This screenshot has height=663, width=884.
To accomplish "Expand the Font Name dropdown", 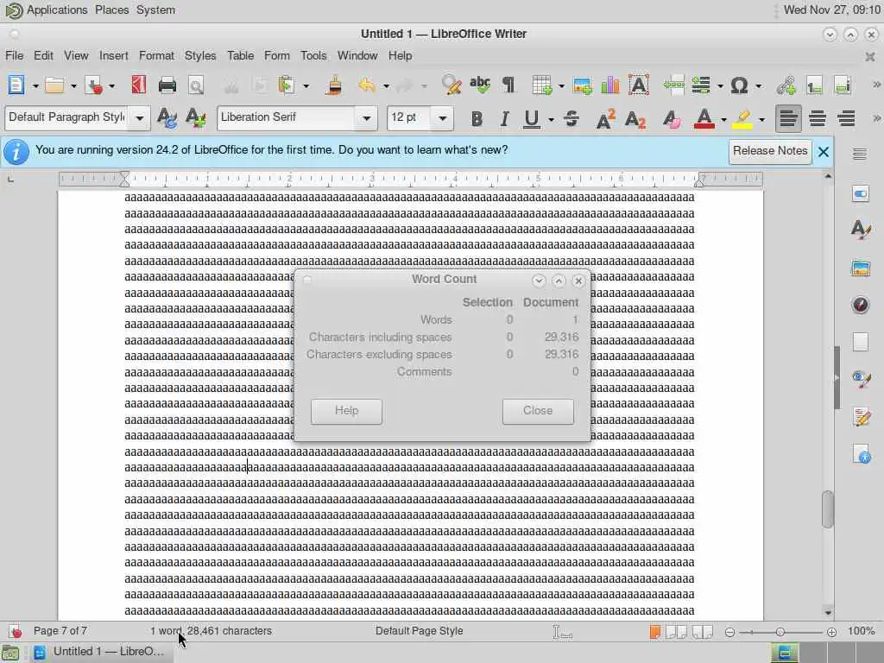I will click(366, 118).
